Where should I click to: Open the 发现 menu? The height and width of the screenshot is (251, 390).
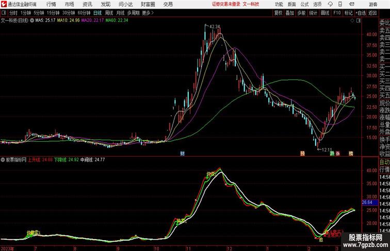[x=105, y=4]
